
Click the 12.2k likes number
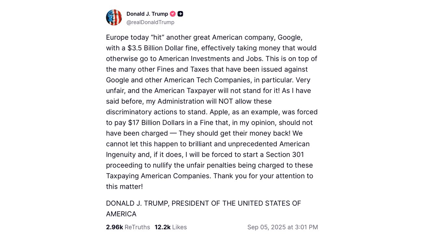pyautogui.click(x=162, y=227)
